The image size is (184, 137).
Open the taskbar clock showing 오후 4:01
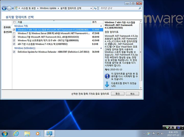coord(173,134)
